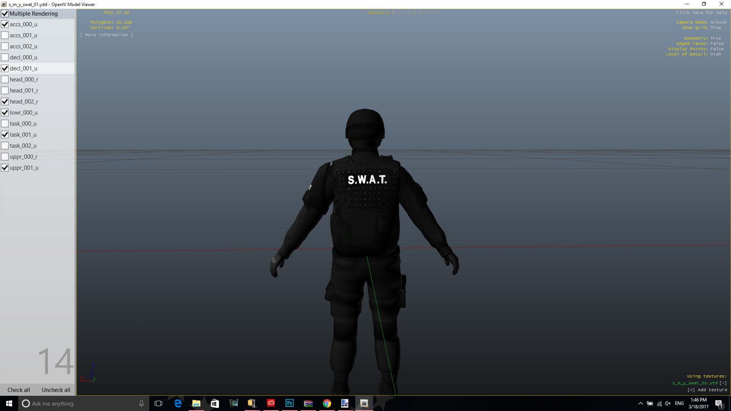
Task: Uncheck the accs_000_u component
Action: 5,24
